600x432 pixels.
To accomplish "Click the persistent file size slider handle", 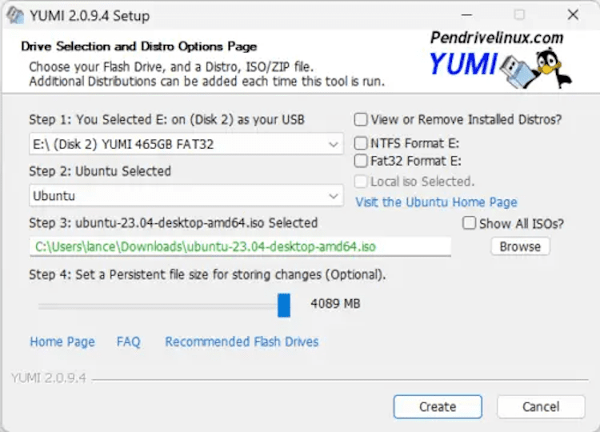I will [284, 306].
